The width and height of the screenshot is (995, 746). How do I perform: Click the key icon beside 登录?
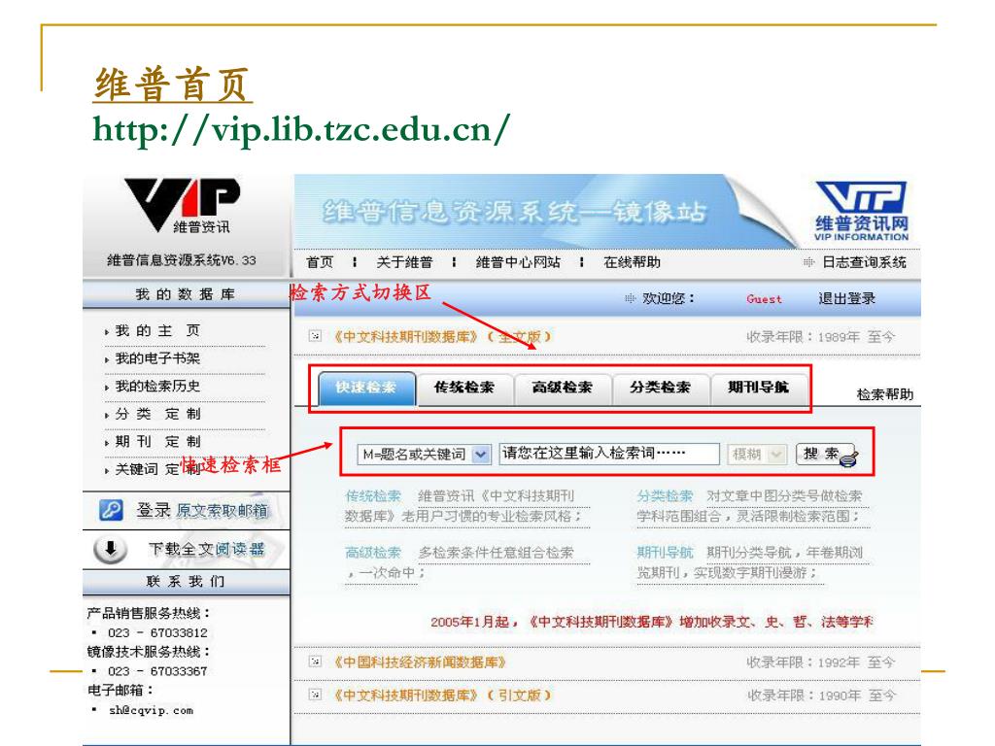coord(111,510)
